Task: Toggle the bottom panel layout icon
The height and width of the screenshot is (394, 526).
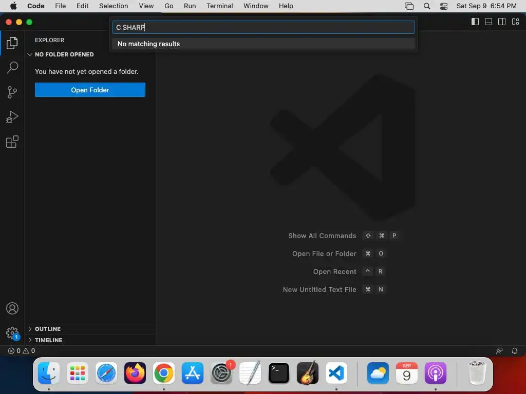Action: coord(489,22)
